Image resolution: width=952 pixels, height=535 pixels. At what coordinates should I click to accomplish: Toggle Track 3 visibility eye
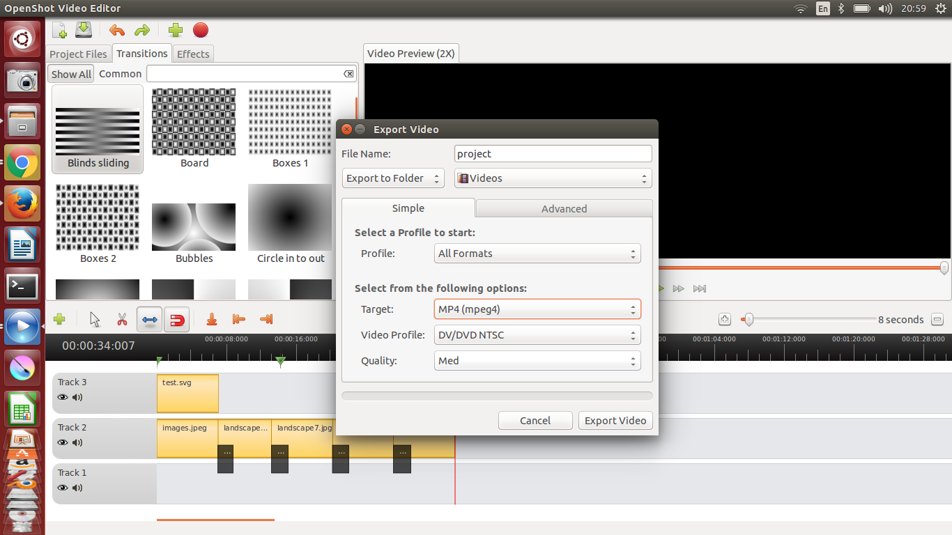click(63, 397)
